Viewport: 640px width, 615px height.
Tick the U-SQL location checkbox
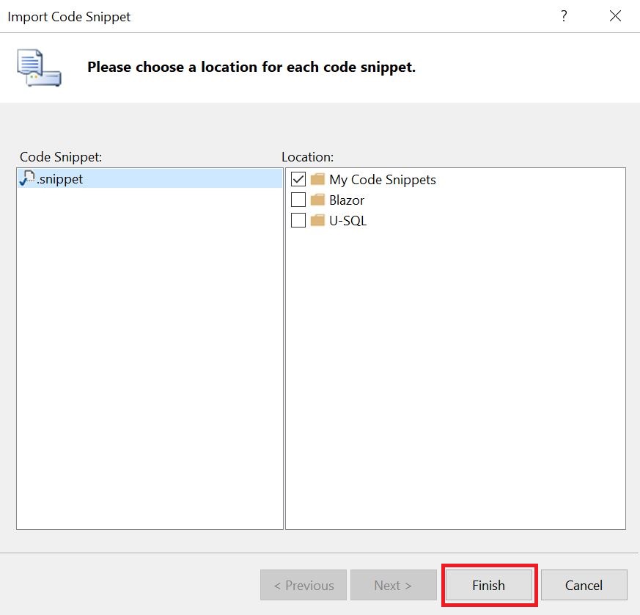tap(298, 220)
